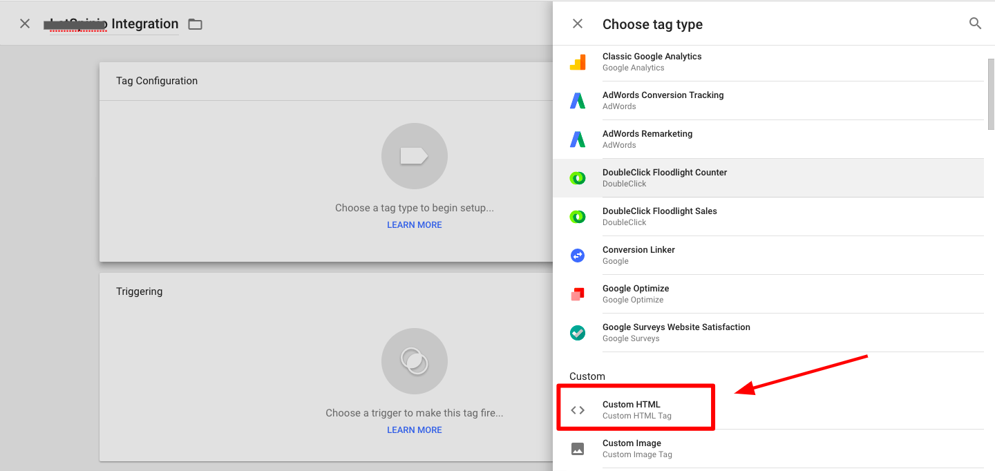Select Conversion Linker tag type
Screen dimensions: 995x471
(x=768, y=256)
